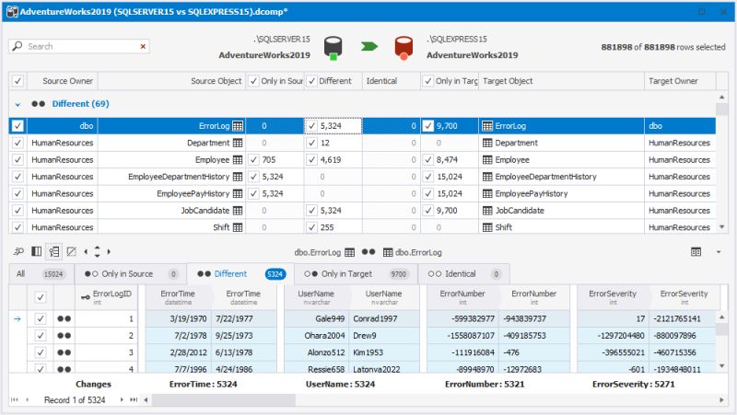This screenshot has height=415, width=737.
Task: Sort by Target Object column header
Action: (561, 81)
